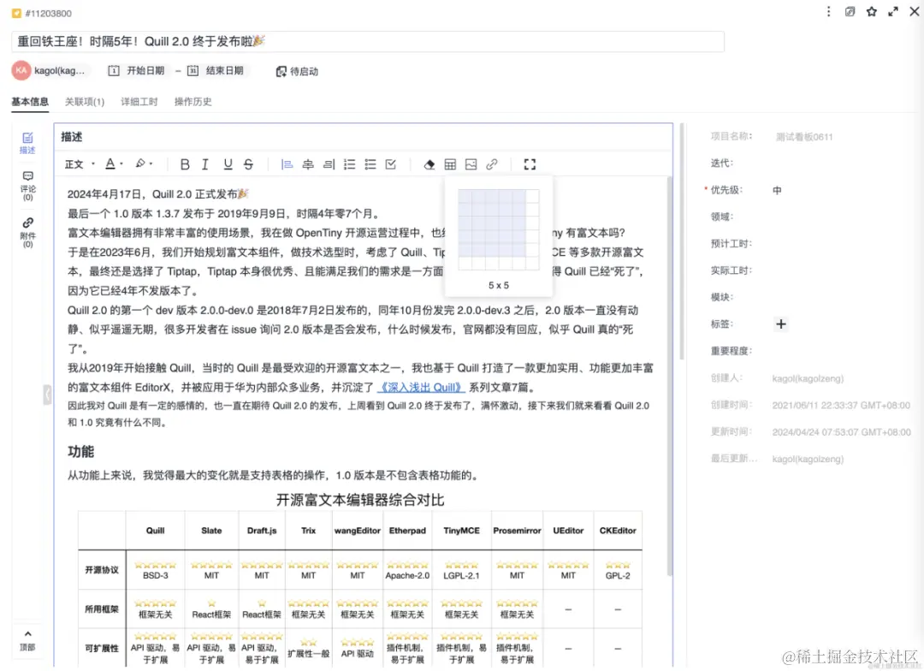Select 5 x 5 table size in grid

coord(518,251)
